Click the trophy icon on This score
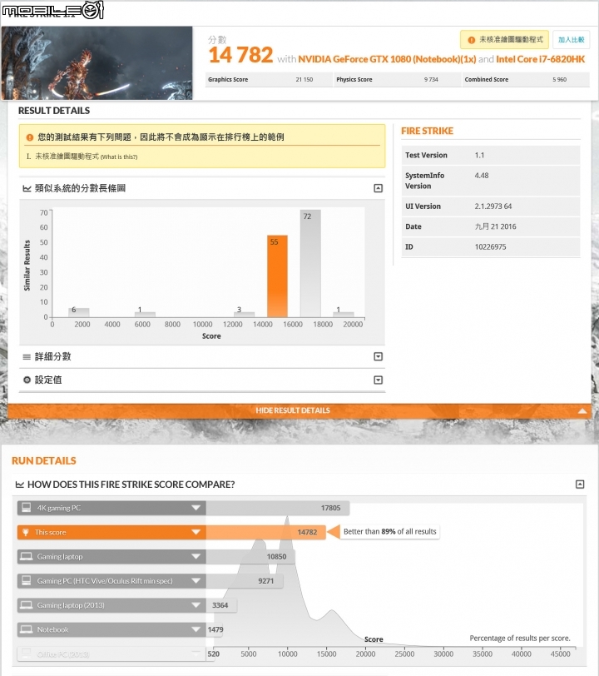The width and height of the screenshot is (599, 676). click(26, 533)
